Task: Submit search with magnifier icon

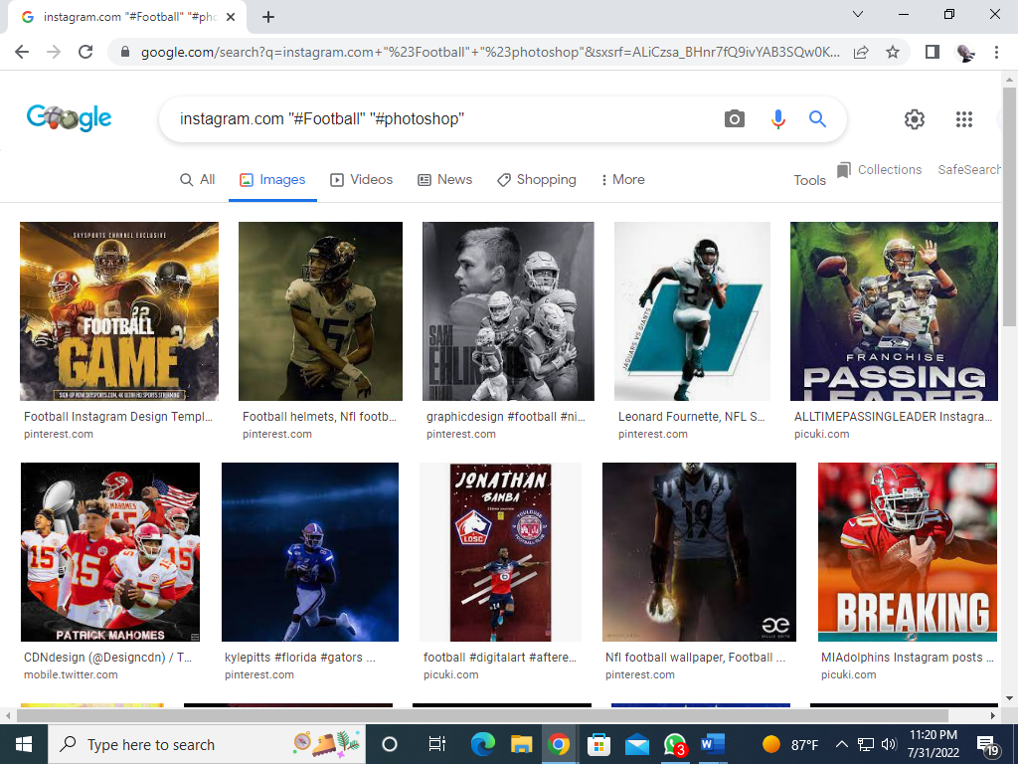Action: (x=817, y=119)
